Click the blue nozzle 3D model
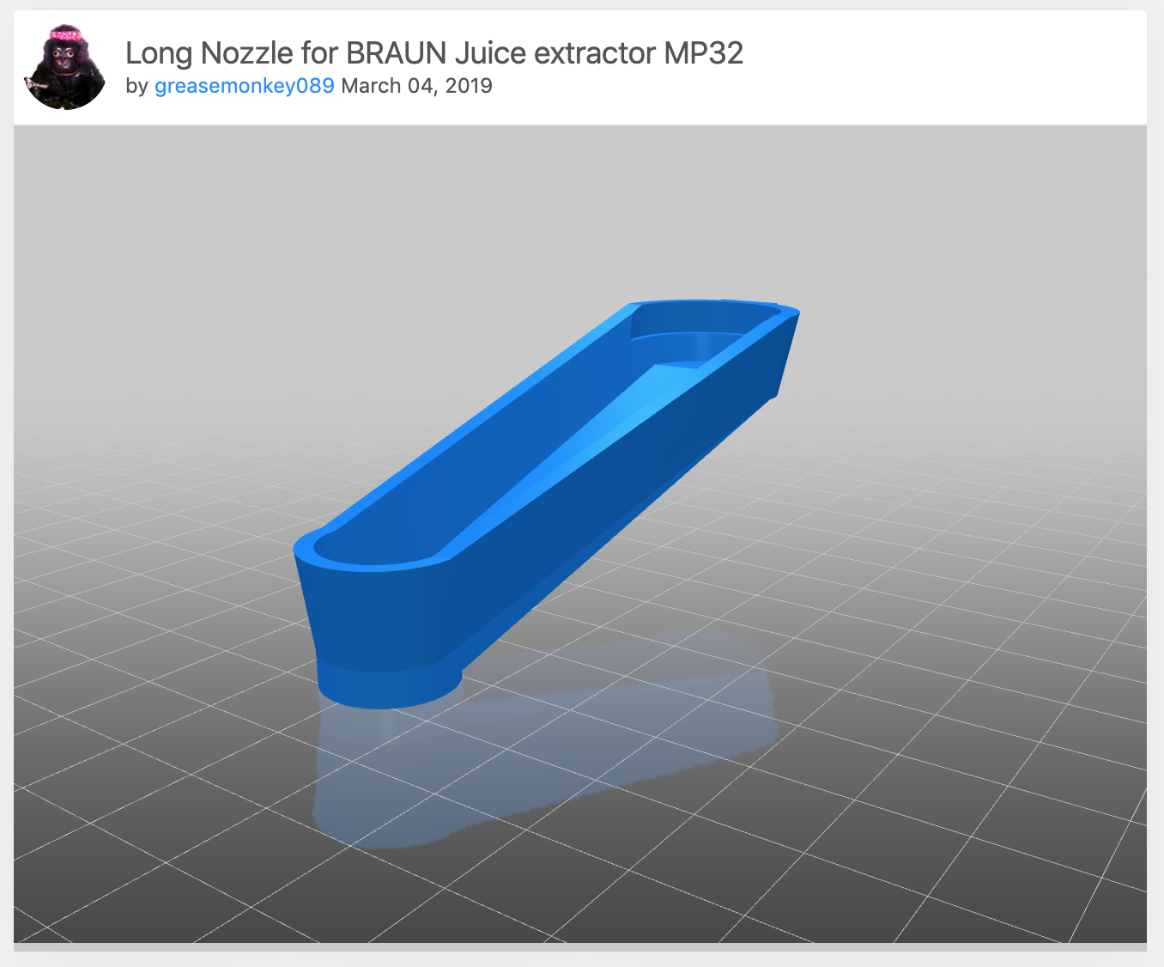 (x=546, y=505)
